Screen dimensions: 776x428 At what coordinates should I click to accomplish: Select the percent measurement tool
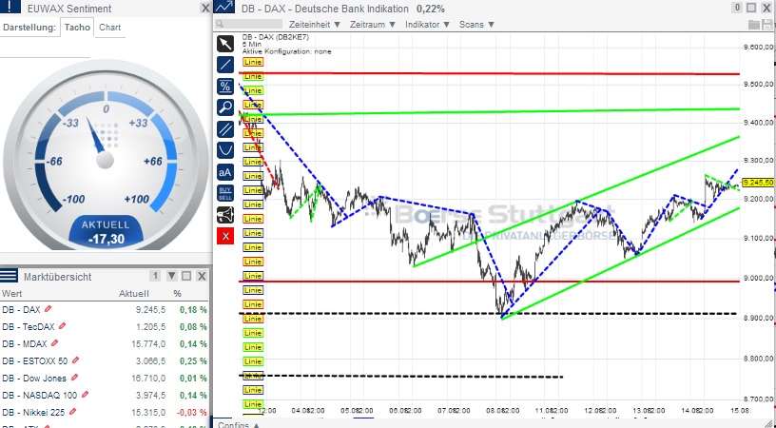coord(225,87)
